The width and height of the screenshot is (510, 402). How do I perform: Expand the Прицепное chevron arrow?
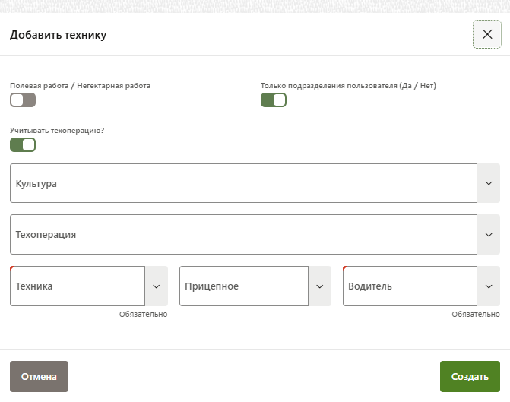pyautogui.click(x=320, y=286)
